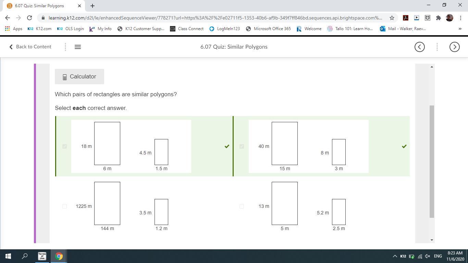
Task: Open taskbar clock and date
Action: click(x=455, y=256)
